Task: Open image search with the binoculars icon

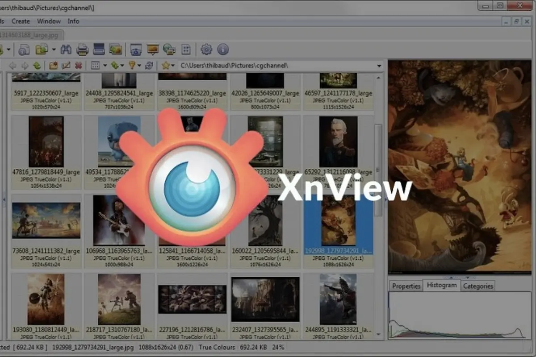Action: 66,50
